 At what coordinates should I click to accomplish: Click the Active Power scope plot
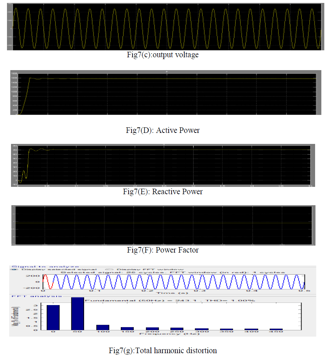(x=165, y=93)
